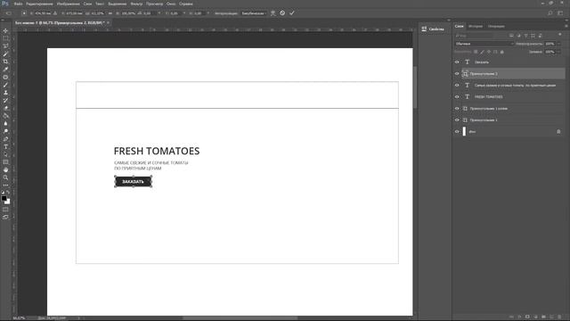
Task: Select the Dodge tool
Action: (x=5, y=131)
